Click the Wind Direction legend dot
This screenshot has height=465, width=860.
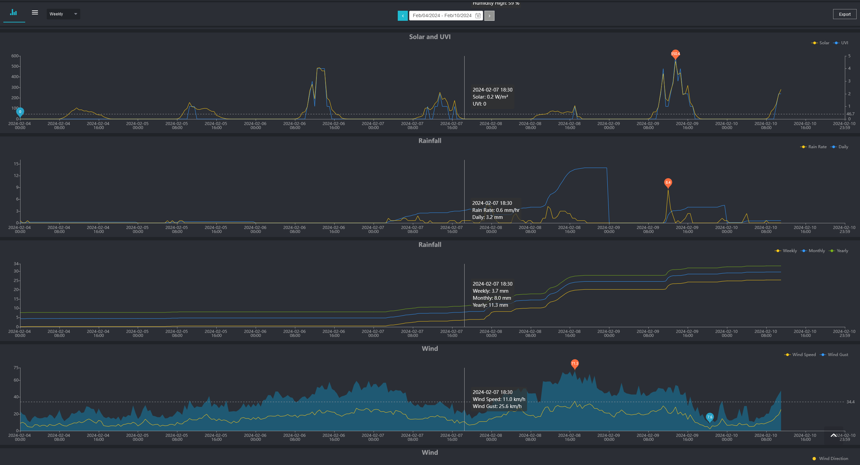pos(814,459)
